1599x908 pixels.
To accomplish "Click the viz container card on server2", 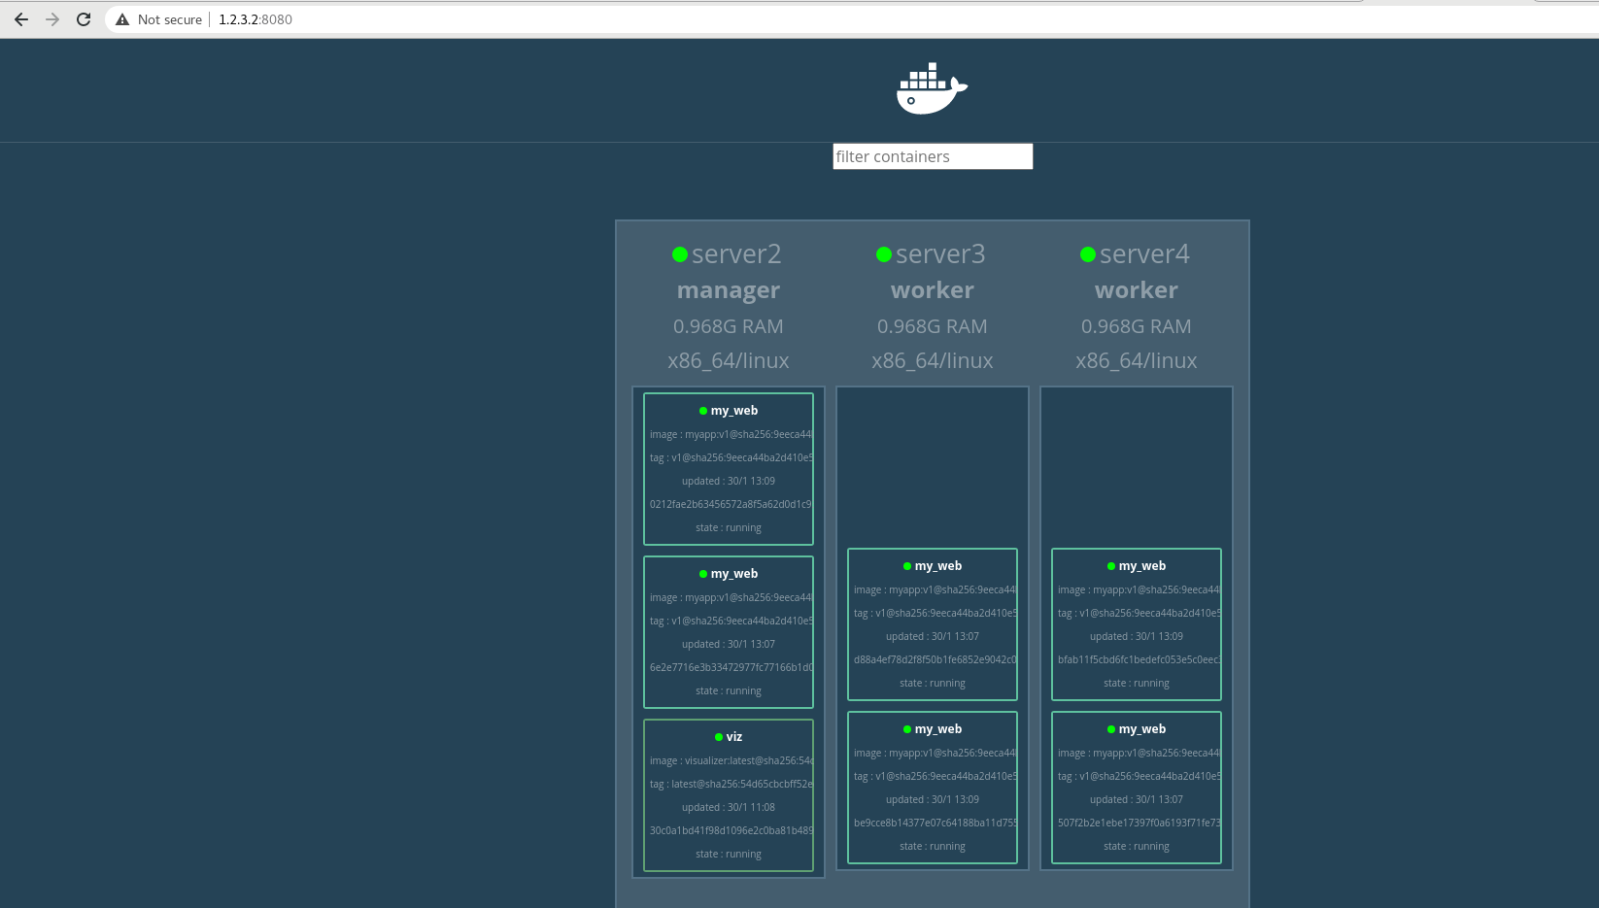I will click(x=729, y=795).
